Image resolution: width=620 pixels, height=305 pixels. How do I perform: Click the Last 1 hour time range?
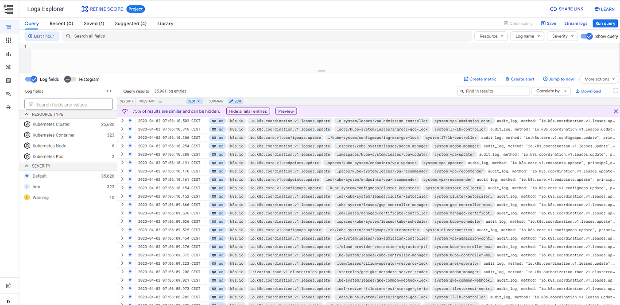pyautogui.click(x=41, y=36)
